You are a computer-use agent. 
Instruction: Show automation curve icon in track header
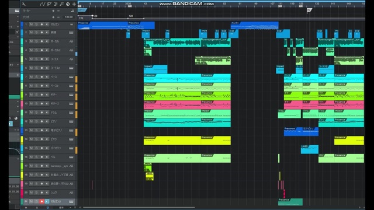(43, 4)
